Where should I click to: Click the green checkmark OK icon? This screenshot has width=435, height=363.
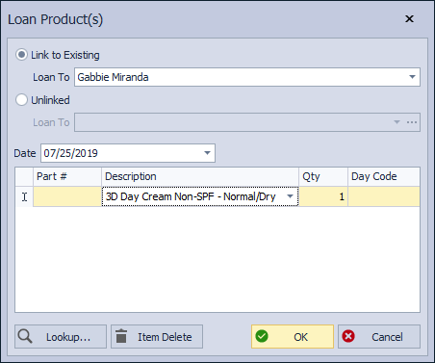(262, 336)
